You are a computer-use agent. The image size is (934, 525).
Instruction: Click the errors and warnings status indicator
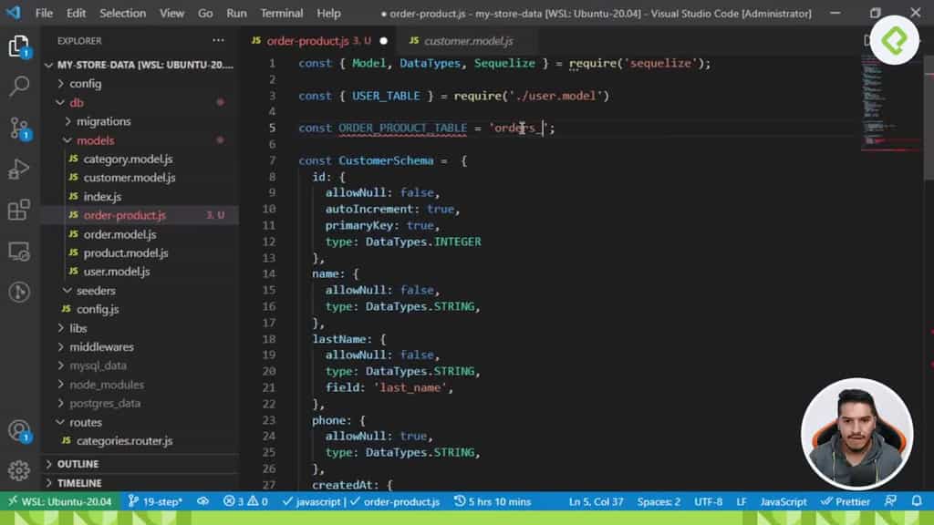tap(244, 500)
